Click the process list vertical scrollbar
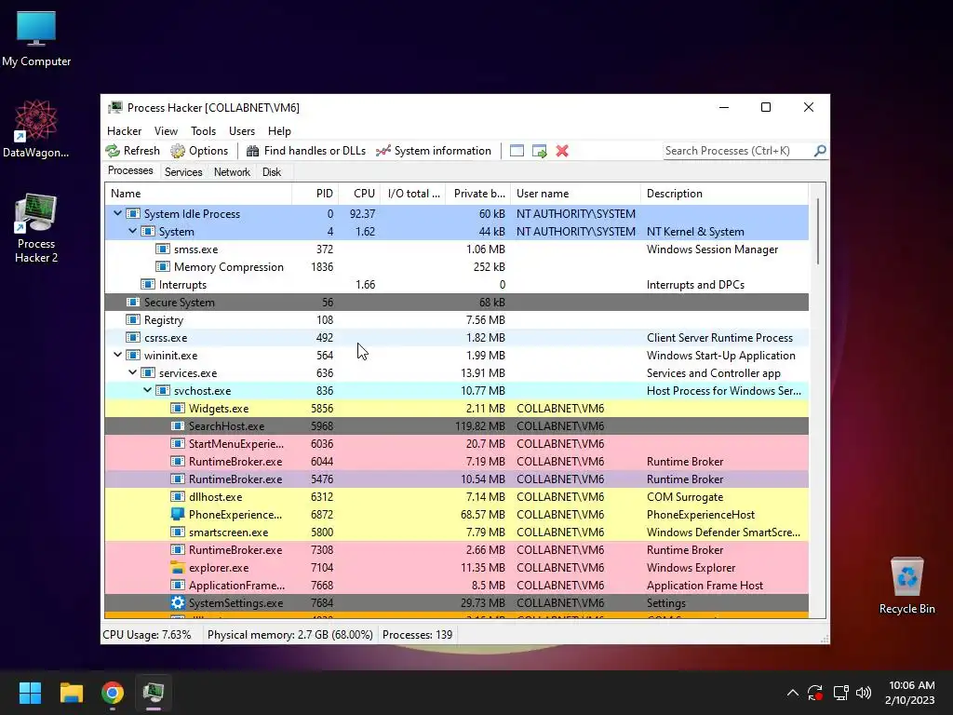 tap(818, 231)
